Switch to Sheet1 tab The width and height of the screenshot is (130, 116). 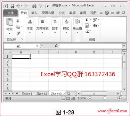click(27, 94)
